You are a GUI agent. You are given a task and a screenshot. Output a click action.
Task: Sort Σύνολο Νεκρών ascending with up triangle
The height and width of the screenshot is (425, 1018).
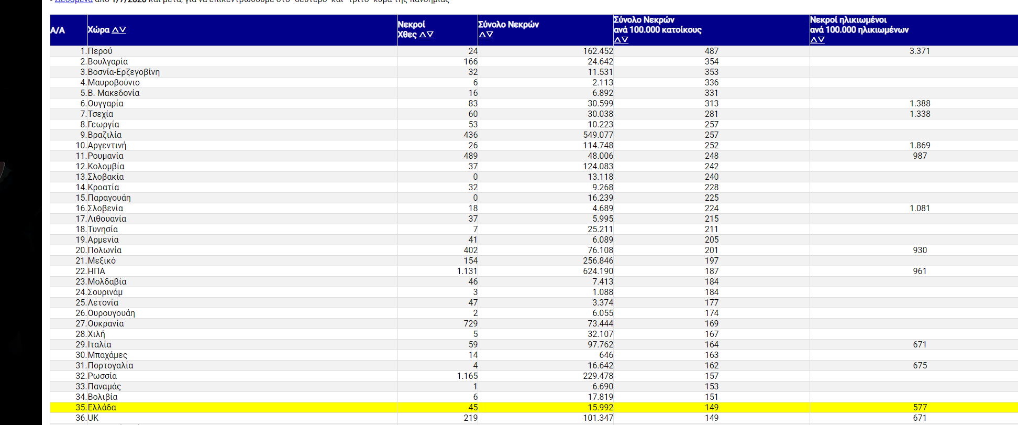(x=482, y=35)
